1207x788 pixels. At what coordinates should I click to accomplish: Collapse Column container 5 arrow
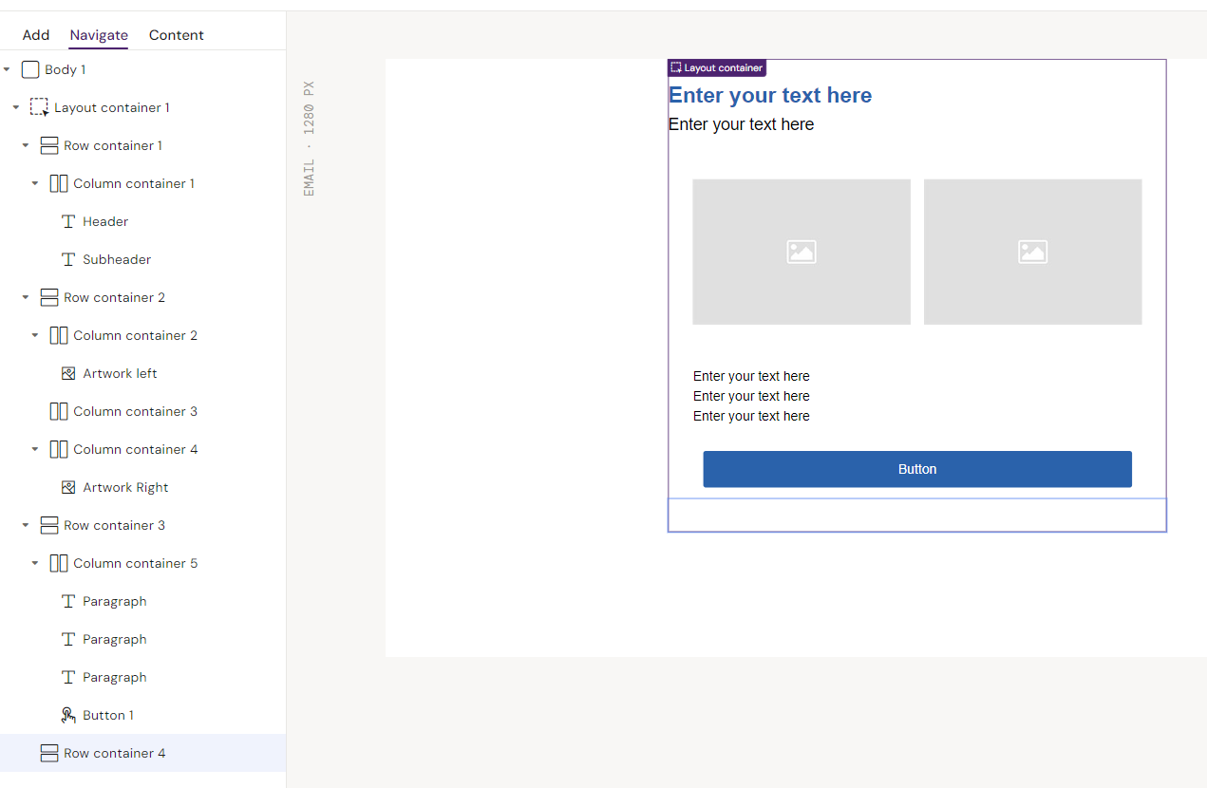pos(35,563)
